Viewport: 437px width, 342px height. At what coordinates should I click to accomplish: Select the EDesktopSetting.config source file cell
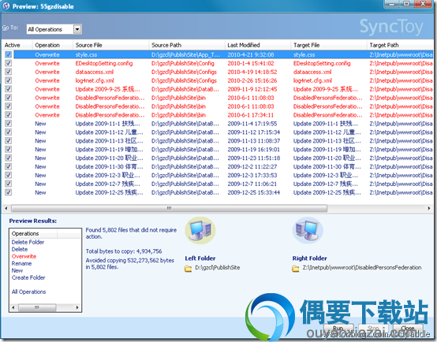point(104,63)
